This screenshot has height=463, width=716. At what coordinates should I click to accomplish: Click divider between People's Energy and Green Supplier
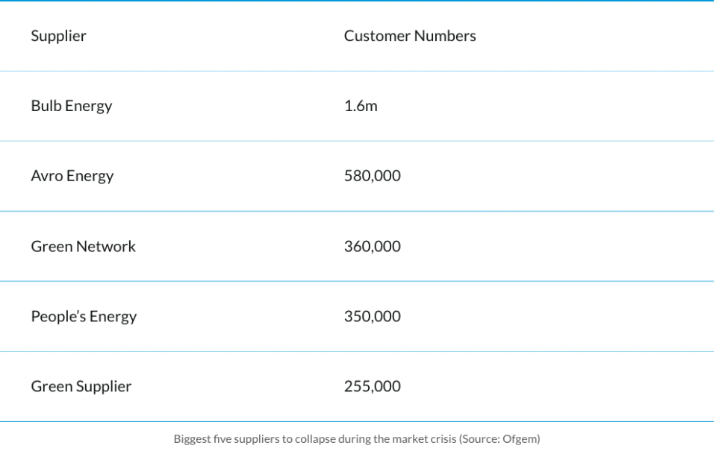click(x=357, y=351)
